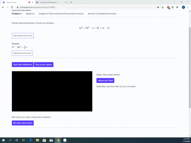This screenshot has height=143, width=191.
Task: Click the address bar URL field
Action: pos(85,7)
